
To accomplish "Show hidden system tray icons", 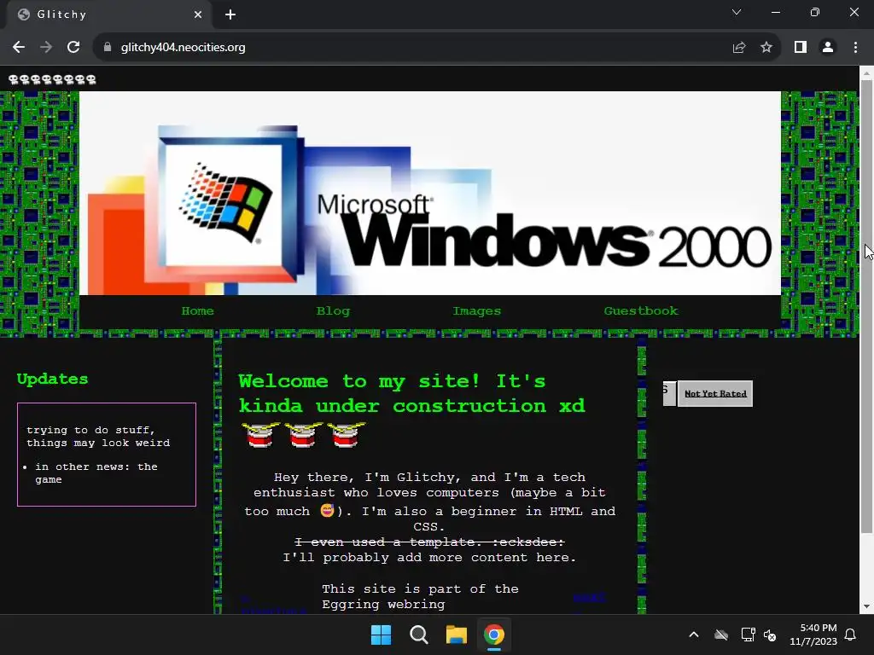I will click(694, 635).
